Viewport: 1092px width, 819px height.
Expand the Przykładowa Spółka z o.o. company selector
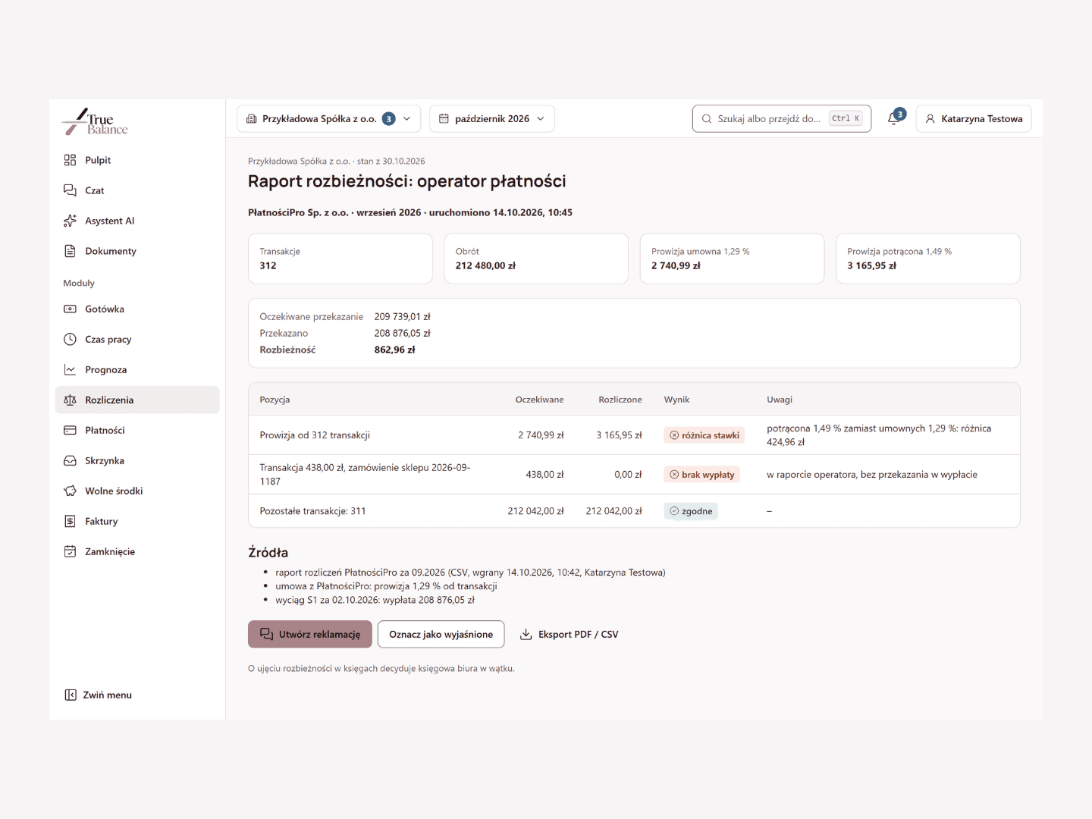[x=329, y=118]
